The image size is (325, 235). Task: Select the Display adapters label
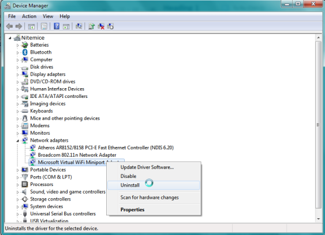click(48, 74)
